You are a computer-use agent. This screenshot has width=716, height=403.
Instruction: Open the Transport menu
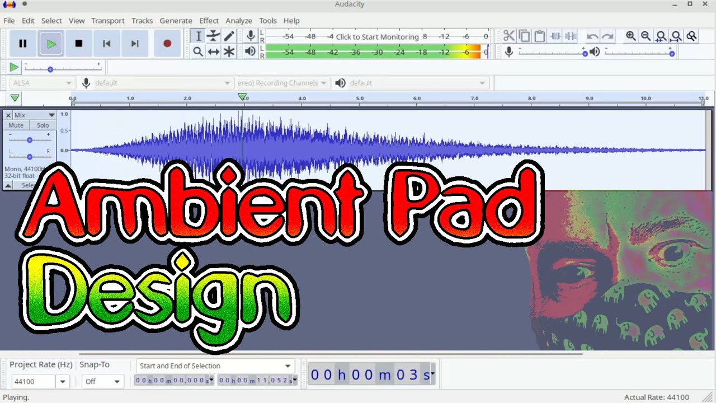(108, 20)
